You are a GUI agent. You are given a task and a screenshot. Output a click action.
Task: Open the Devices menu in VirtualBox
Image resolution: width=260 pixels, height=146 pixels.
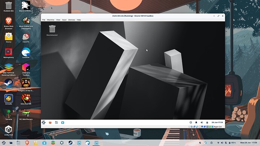(72, 20)
